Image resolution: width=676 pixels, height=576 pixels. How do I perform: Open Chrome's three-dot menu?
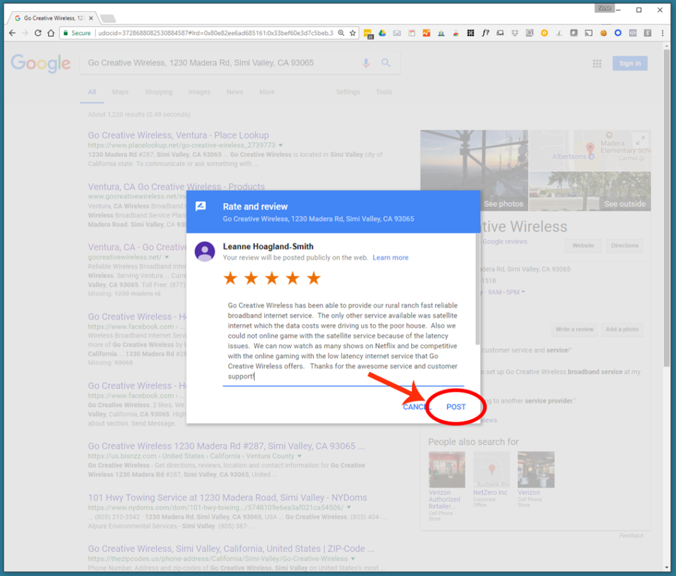pyautogui.click(x=662, y=32)
